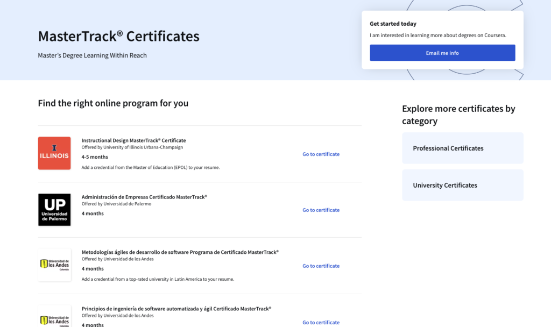Click the Illinois university logo

(x=54, y=153)
